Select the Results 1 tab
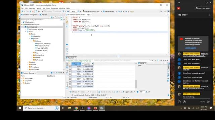Screen dimensions: 215x120 71,58
